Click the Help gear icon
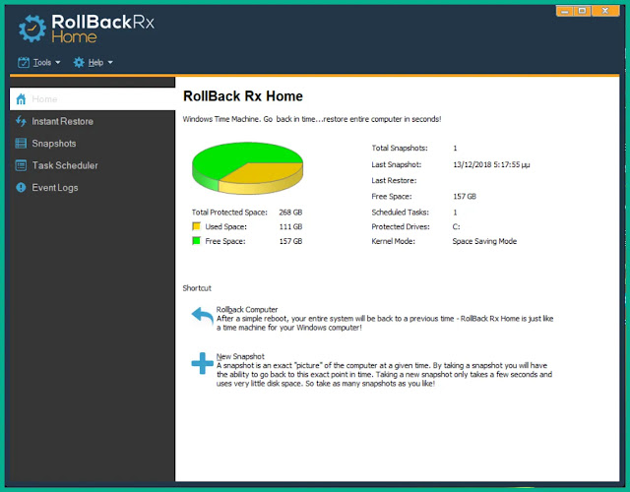 coord(79,62)
